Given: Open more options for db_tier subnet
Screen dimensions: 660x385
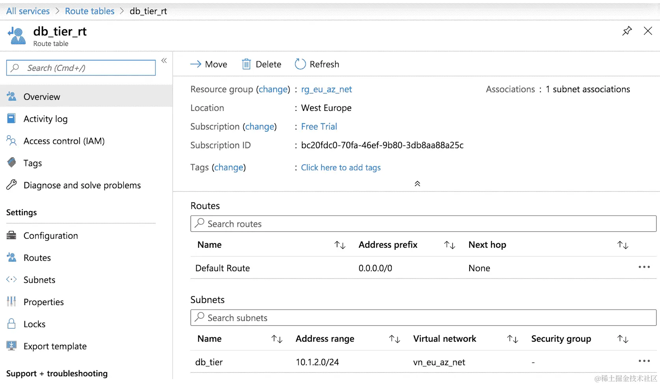Looking at the screenshot, I should coord(644,361).
